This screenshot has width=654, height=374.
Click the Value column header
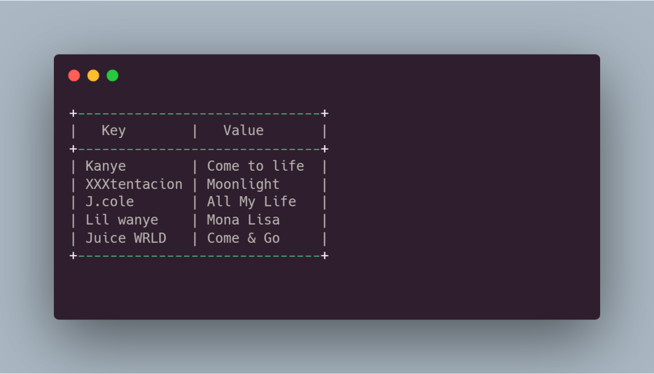coord(243,131)
